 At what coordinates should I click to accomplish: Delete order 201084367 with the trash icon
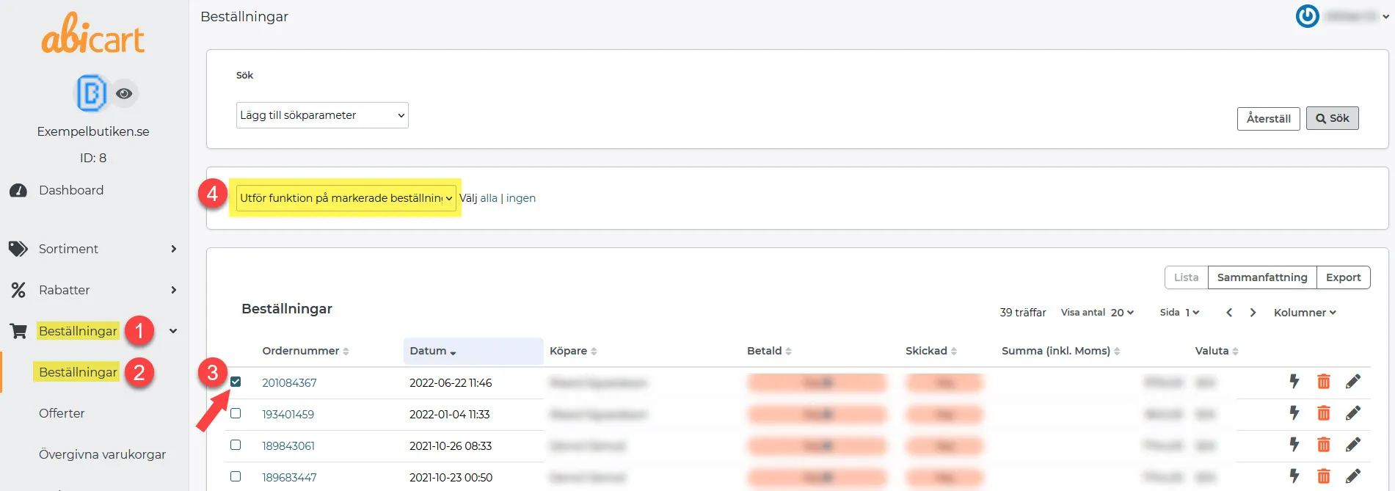pyautogui.click(x=1324, y=382)
